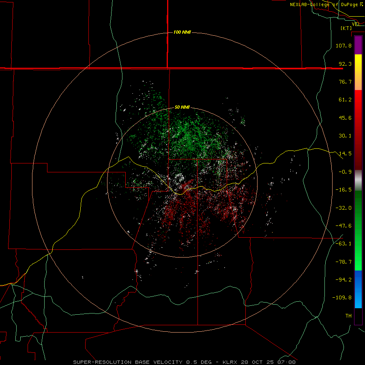Click the -32.0 velocity scale value
This screenshot has width=365, height=365.
(344, 208)
